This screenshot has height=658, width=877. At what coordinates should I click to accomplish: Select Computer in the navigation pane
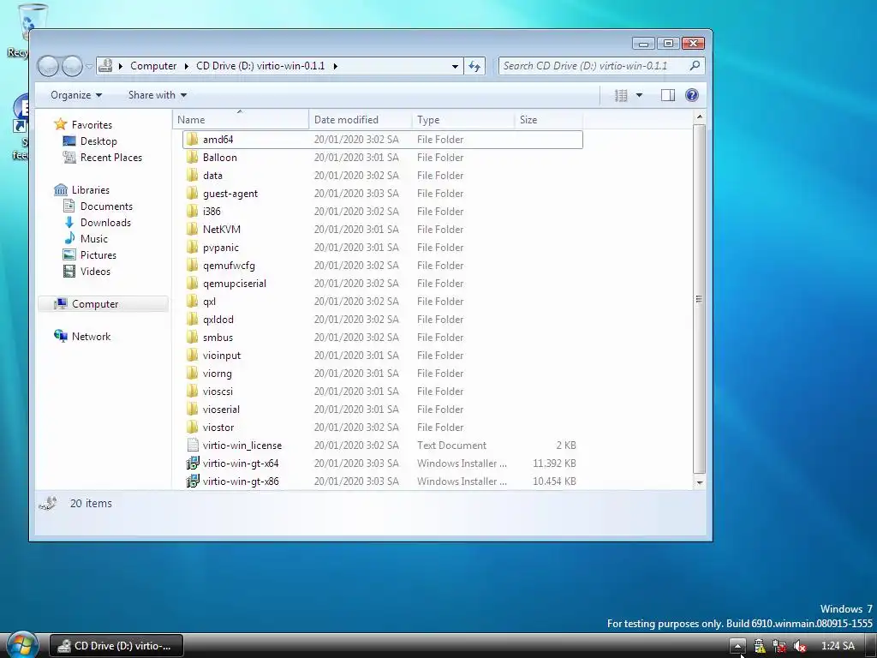[103, 304]
